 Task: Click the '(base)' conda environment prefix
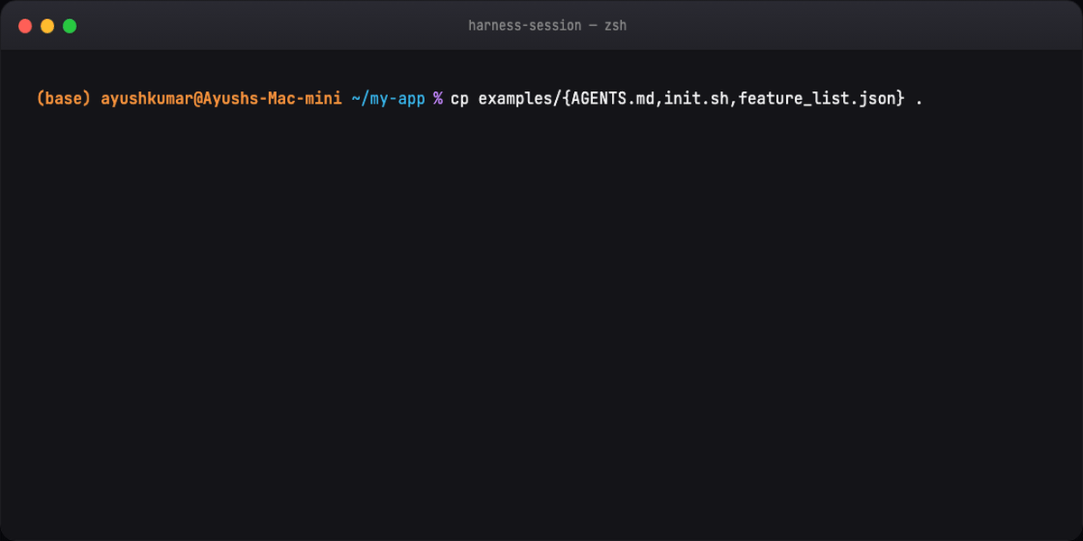63,99
